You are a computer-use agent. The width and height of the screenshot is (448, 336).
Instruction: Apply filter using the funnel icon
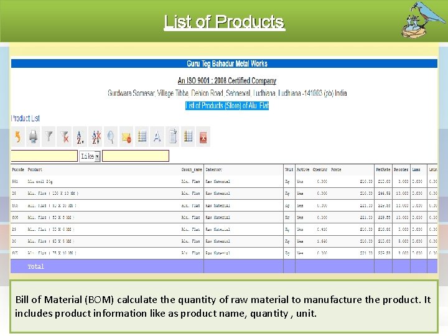[49, 136]
